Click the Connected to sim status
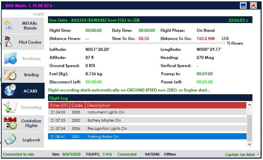 pyautogui.click(x=18, y=154)
